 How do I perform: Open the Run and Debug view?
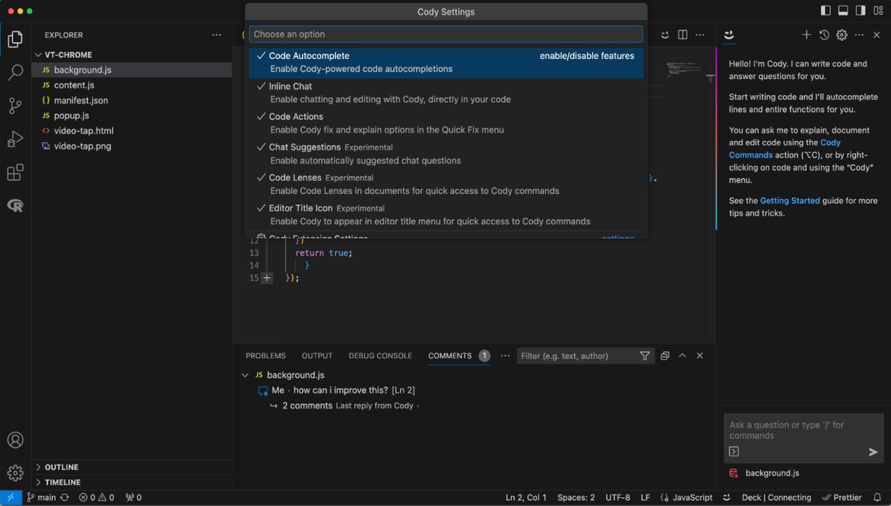15,139
